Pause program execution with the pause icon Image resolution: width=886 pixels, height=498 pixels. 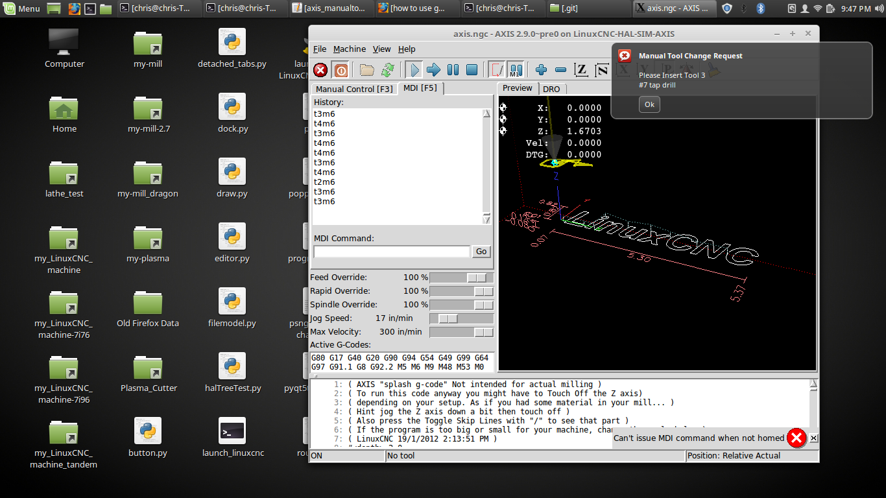[x=453, y=70]
